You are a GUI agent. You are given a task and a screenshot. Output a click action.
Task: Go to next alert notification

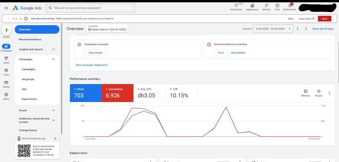[x=21, y=18]
